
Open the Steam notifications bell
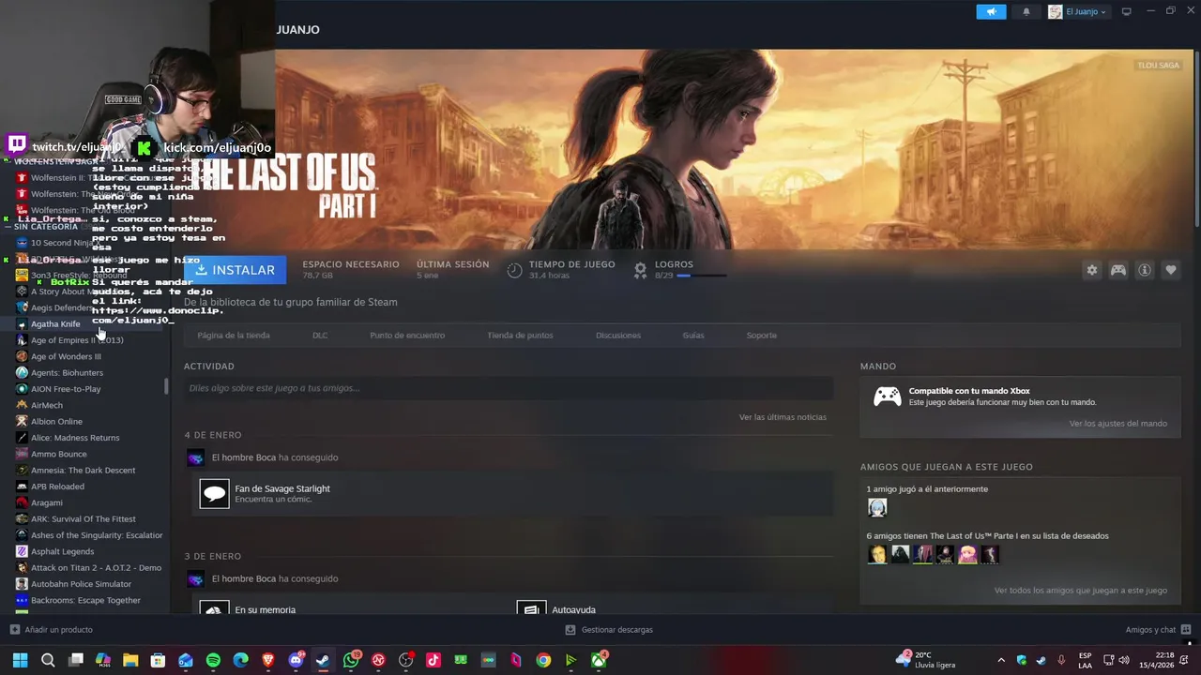pyautogui.click(x=1026, y=12)
